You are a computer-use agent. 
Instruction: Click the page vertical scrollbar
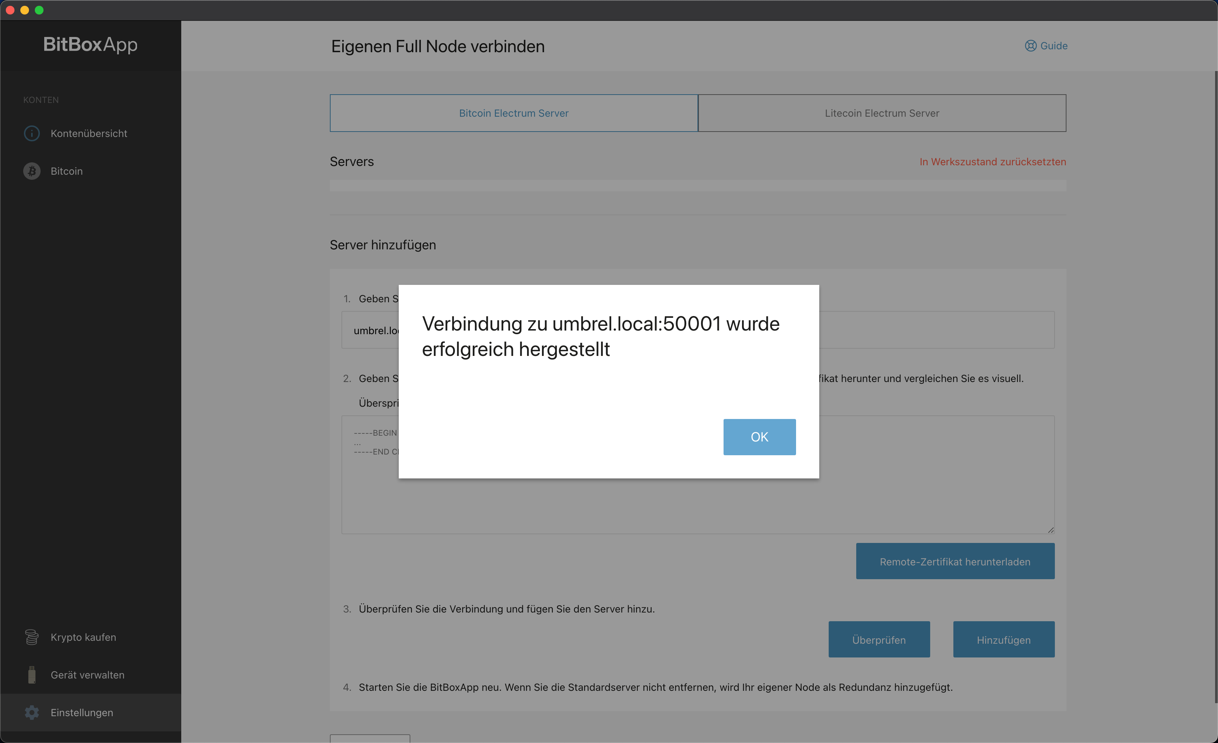pos(1215,387)
